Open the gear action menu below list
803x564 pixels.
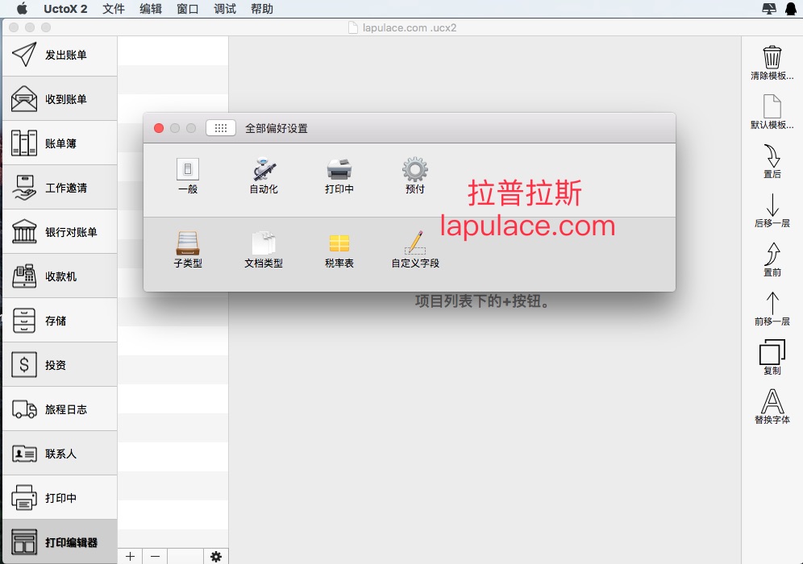pyautogui.click(x=215, y=556)
